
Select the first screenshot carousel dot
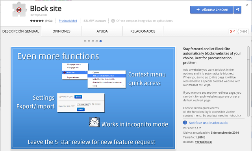[x=85, y=41]
